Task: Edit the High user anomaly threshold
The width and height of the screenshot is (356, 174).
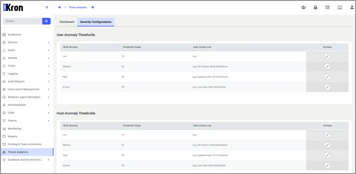Action: (x=327, y=77)
